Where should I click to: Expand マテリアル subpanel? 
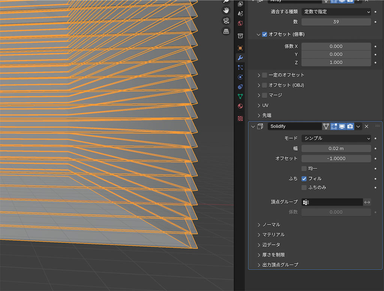pos(259,235)
